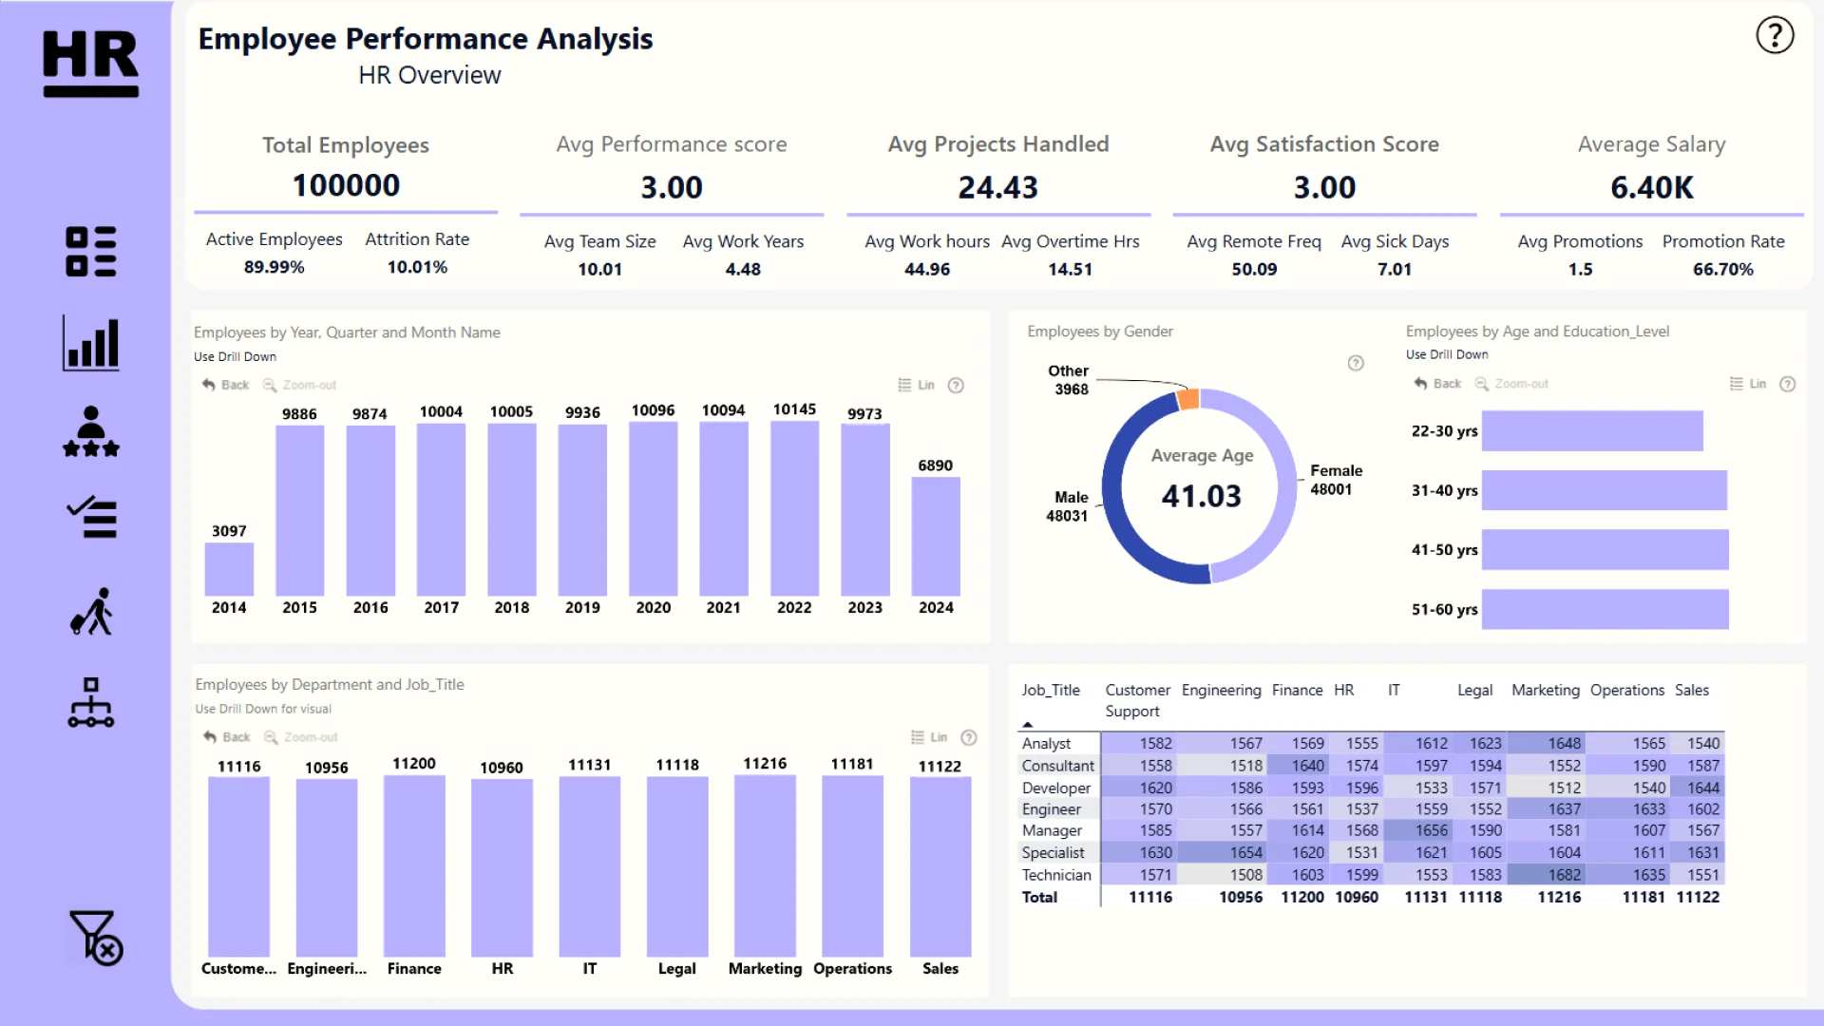
Task: Open the help question mark icon top right
Action: pyautogui.click(x=1775, y=36)
